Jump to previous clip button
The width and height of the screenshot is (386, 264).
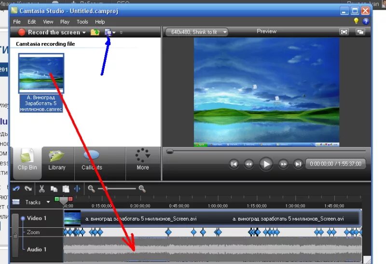click(x=234, y=164)
